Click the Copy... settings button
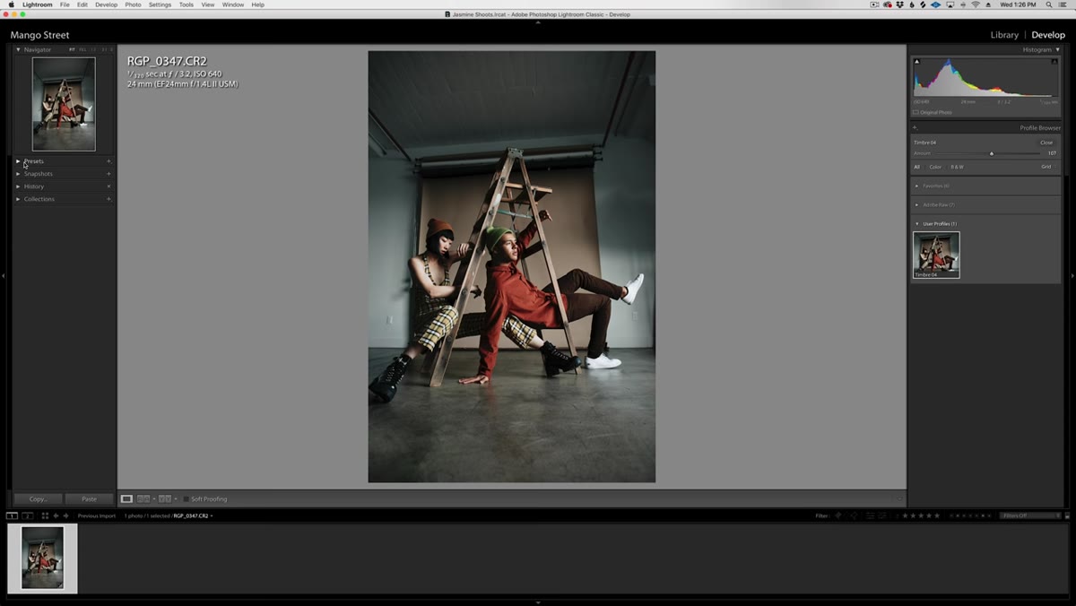Viewport: 1076px width, 606px height. click(x=38, y=498)
